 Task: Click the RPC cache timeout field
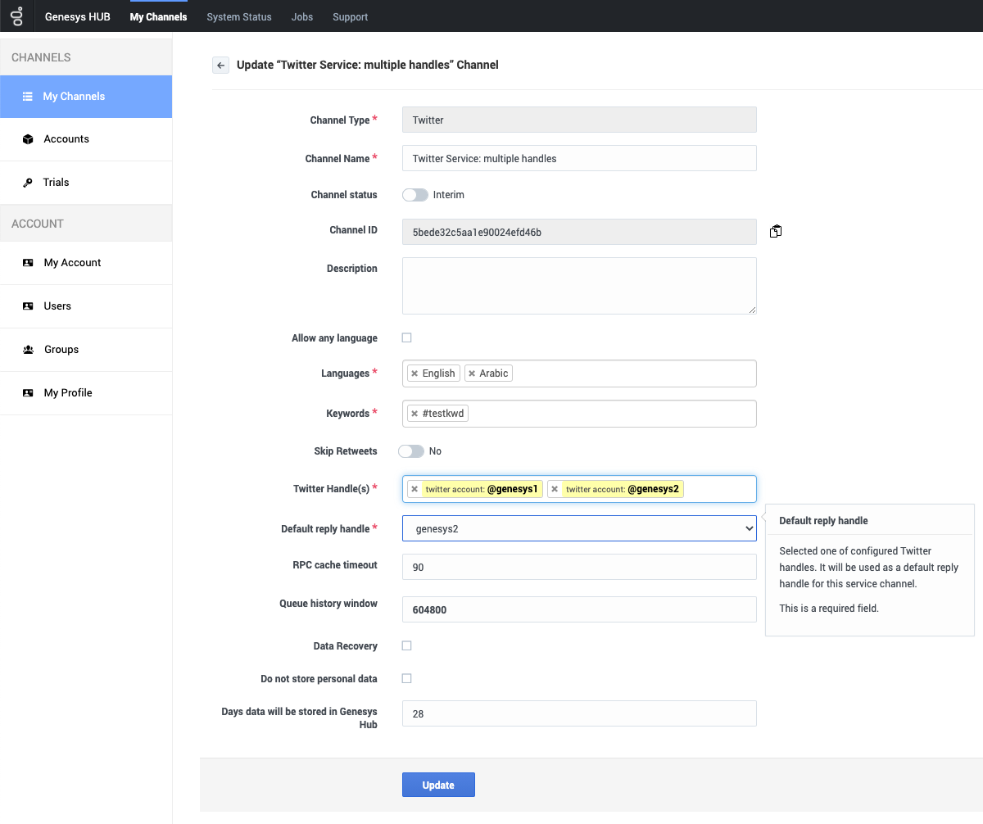[579, 567]
